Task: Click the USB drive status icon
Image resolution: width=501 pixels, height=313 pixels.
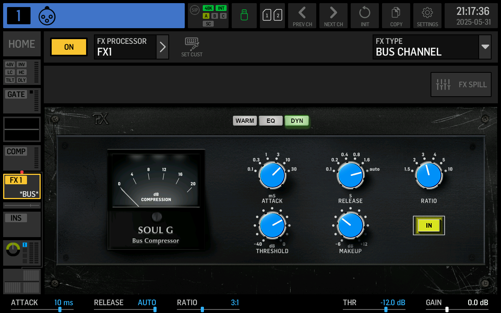Action: (244, 16)
